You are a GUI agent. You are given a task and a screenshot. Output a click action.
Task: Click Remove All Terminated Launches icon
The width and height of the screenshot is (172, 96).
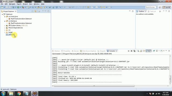click(x=134, y=51)
